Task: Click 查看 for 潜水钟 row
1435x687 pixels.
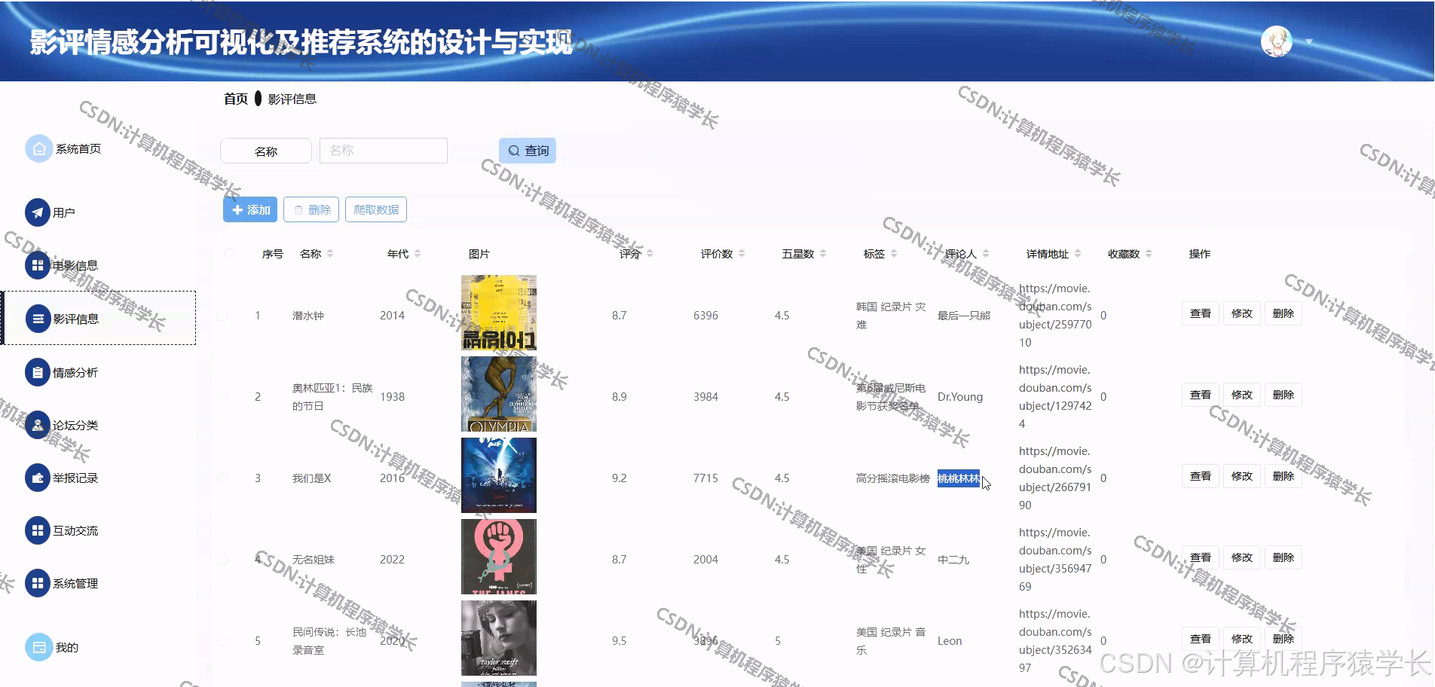Action: point(1200,313)
